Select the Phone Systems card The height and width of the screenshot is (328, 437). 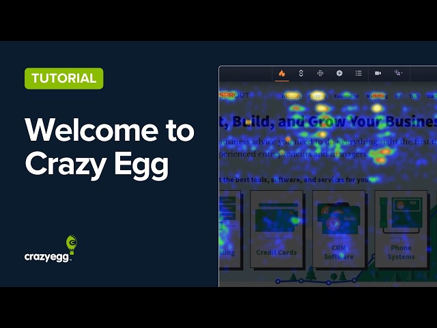[401, 229]
